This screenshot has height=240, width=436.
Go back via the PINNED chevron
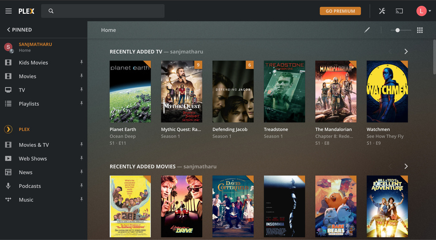9,30
